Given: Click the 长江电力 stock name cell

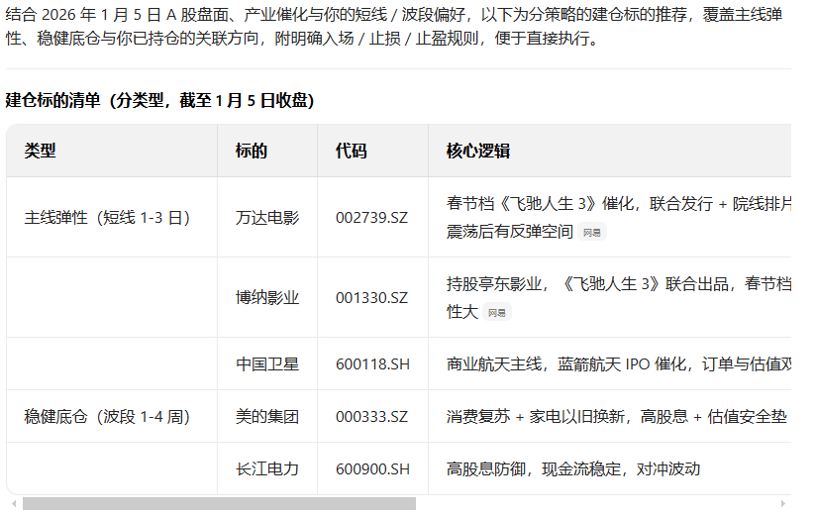Looking at the screenshot, I should 267,469.
